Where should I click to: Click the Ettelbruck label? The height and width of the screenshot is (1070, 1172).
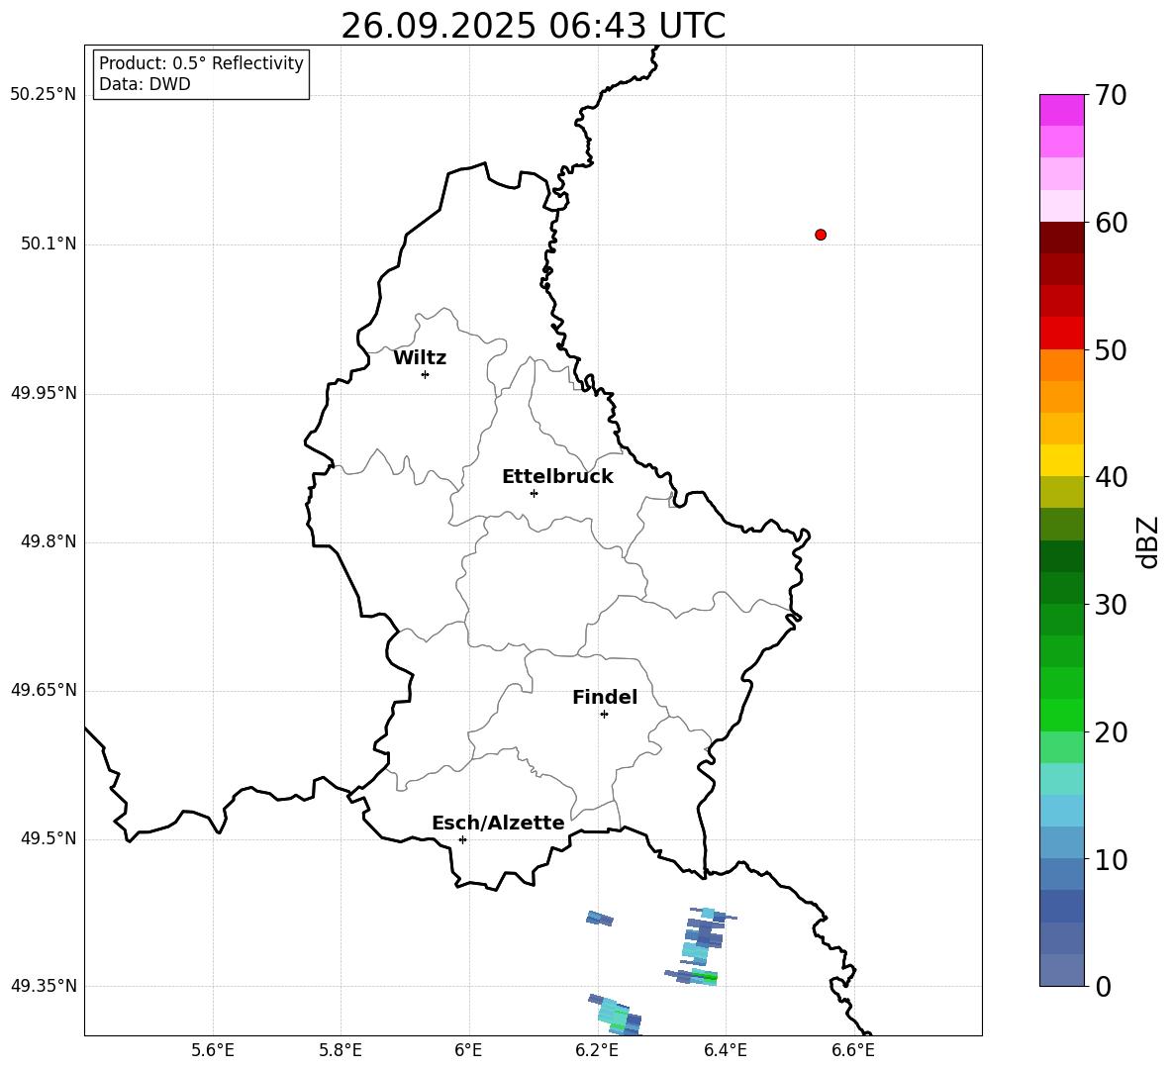(557, 477)
